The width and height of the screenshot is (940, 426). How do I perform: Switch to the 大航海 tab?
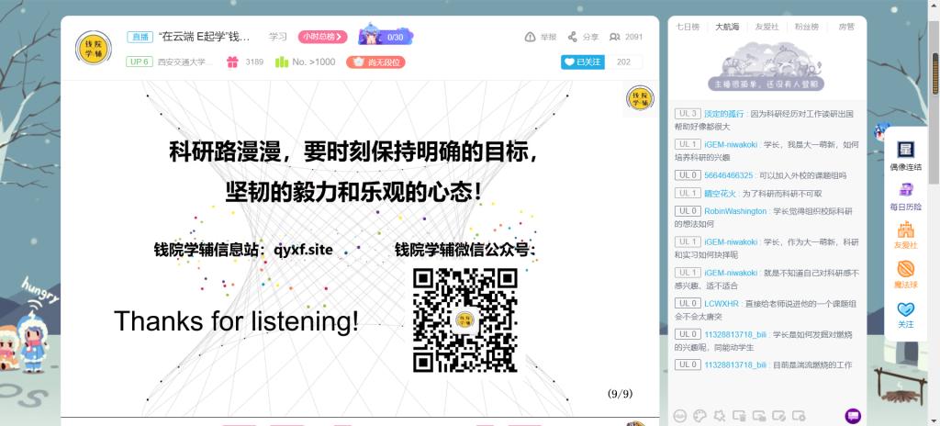coord(727,27)
